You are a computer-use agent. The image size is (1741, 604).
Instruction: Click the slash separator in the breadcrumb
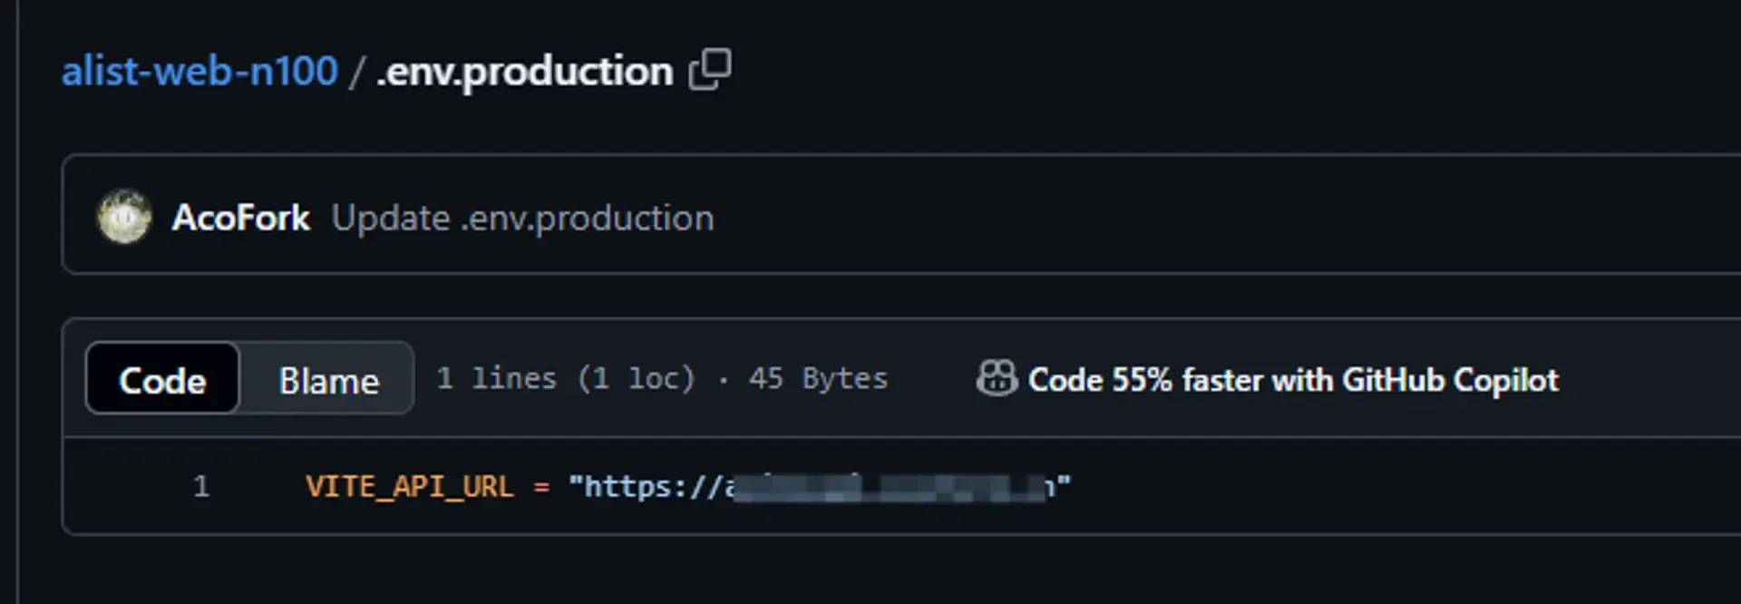(357, 72)
